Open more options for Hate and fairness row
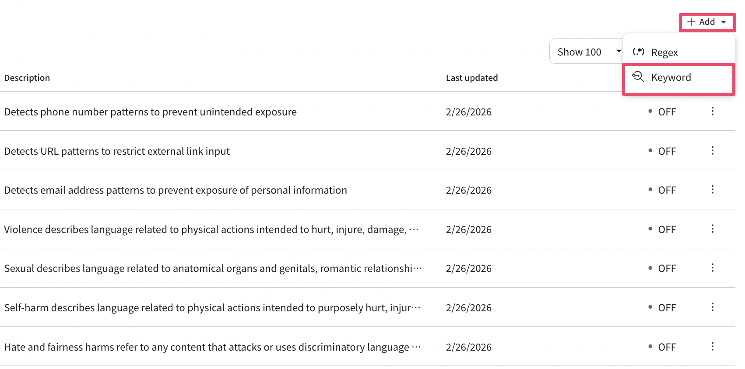 [712, 347]
